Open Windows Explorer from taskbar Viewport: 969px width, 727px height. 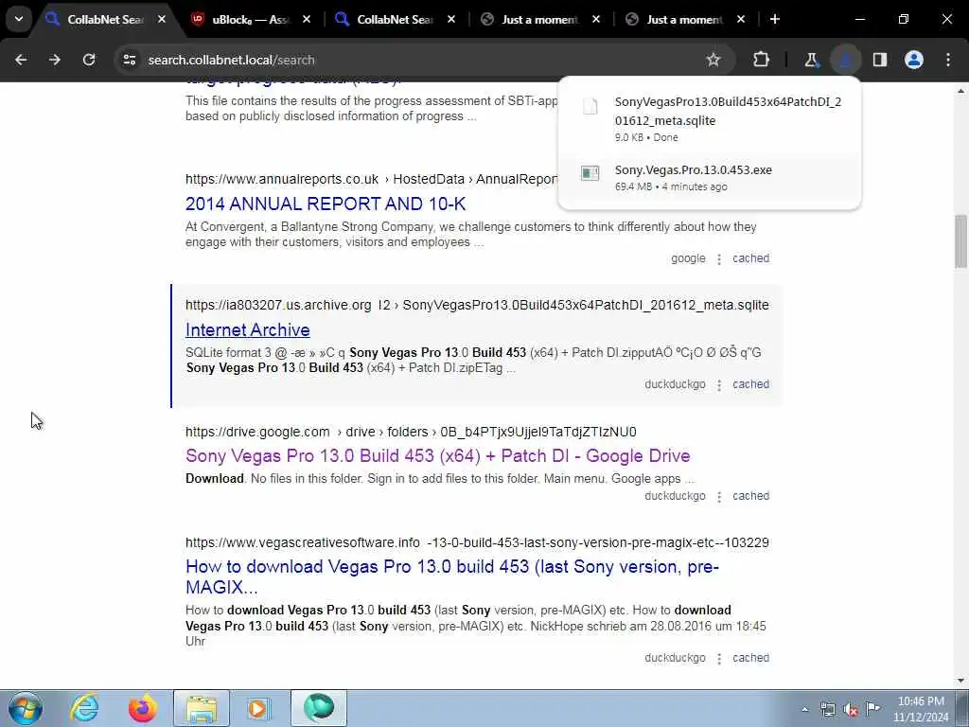(x=202, y=708)
